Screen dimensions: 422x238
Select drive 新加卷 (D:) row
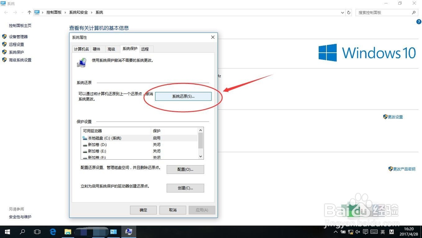pos(139,144)
